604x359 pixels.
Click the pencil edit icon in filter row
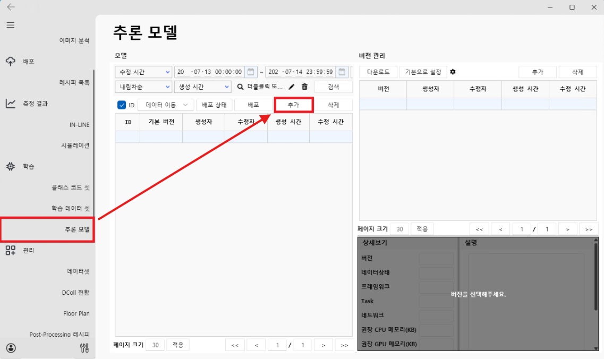(291, 87)
